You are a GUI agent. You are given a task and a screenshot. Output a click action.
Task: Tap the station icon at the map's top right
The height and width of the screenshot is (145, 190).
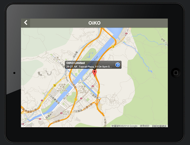[x=126, y=33]
